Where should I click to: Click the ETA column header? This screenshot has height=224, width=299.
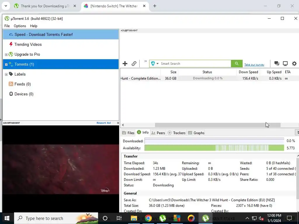(291, 72)
